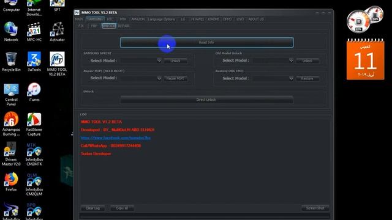Screen dimensions: 392x220
Task: Select the SAMSUNG tab
Action: [x=95, y=19]
